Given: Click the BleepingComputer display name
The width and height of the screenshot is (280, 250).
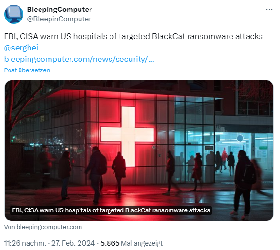Looking at the screenshot, I should pos(59,10).
